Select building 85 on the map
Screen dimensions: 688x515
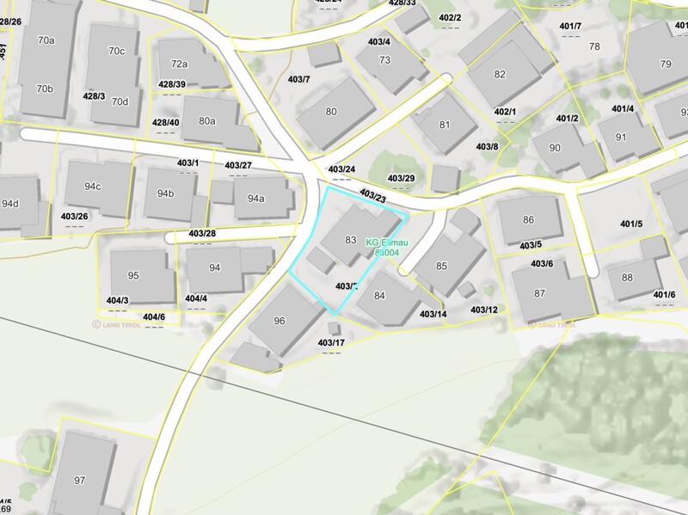(x=442, y=266)
